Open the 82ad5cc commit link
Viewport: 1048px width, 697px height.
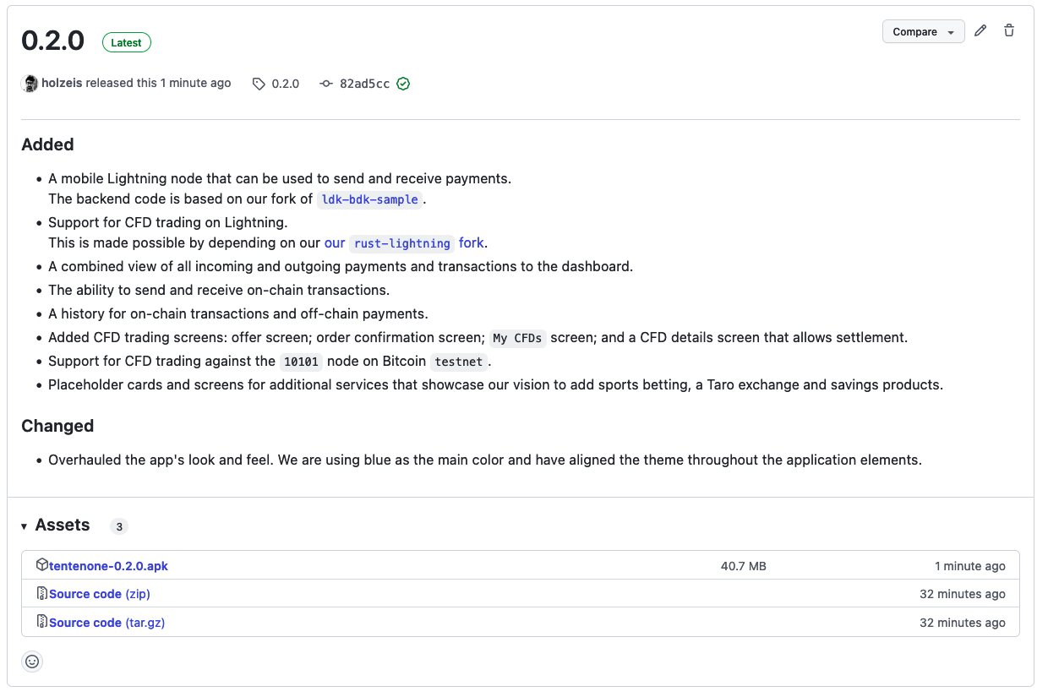pyautogui.click(x=364, y=84)
